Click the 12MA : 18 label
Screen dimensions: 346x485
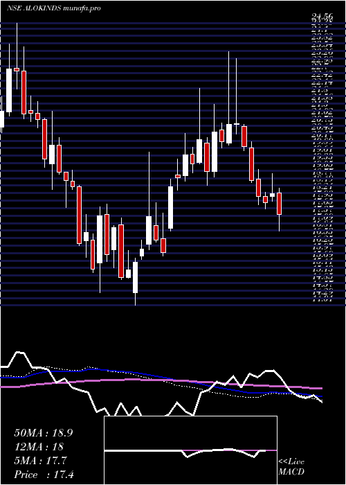coord(39,447)
